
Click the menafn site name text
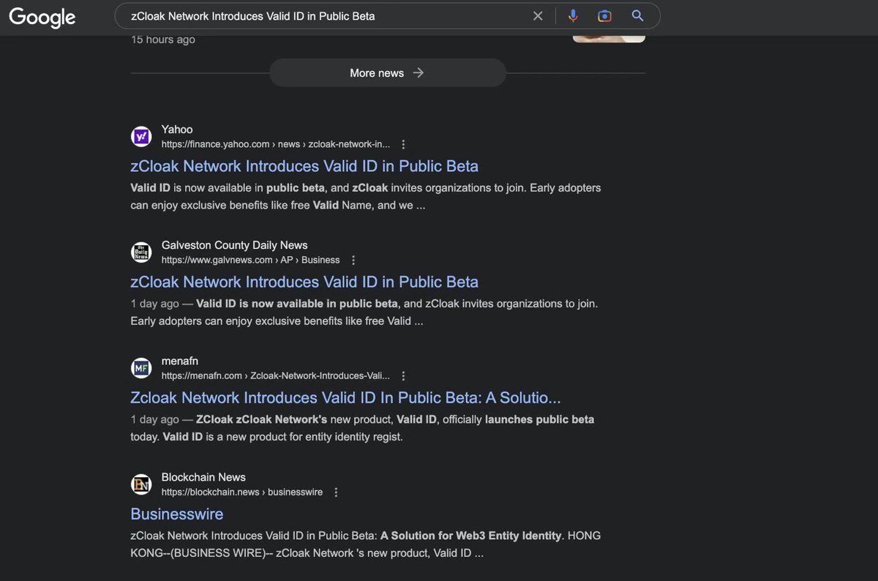click(x=180, y=361)
